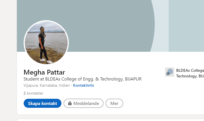Viewport: 204px width, 121px height.
Task: Open the Kontaktinfo link
Action: [83, 85]
